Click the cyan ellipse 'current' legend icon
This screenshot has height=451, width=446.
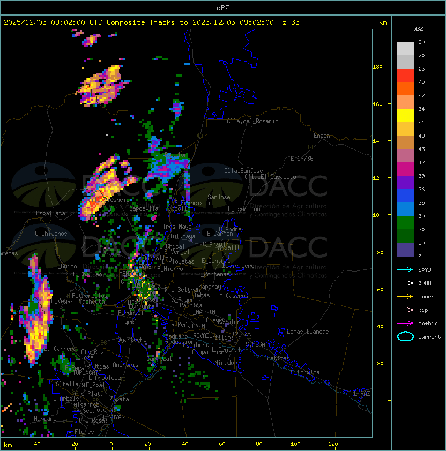click(x=405, y=336)
